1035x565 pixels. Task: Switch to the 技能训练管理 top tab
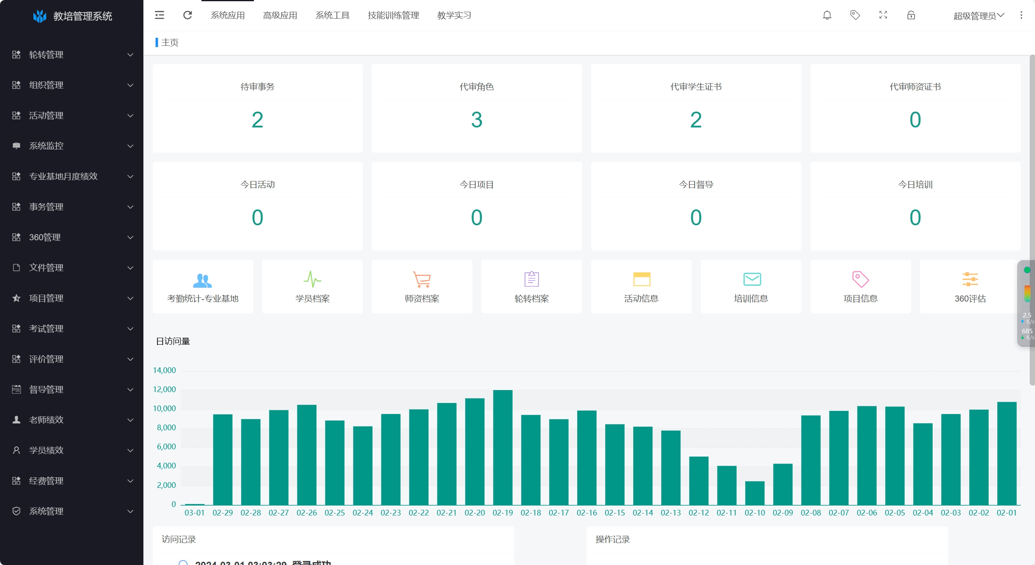click(393, 15)
